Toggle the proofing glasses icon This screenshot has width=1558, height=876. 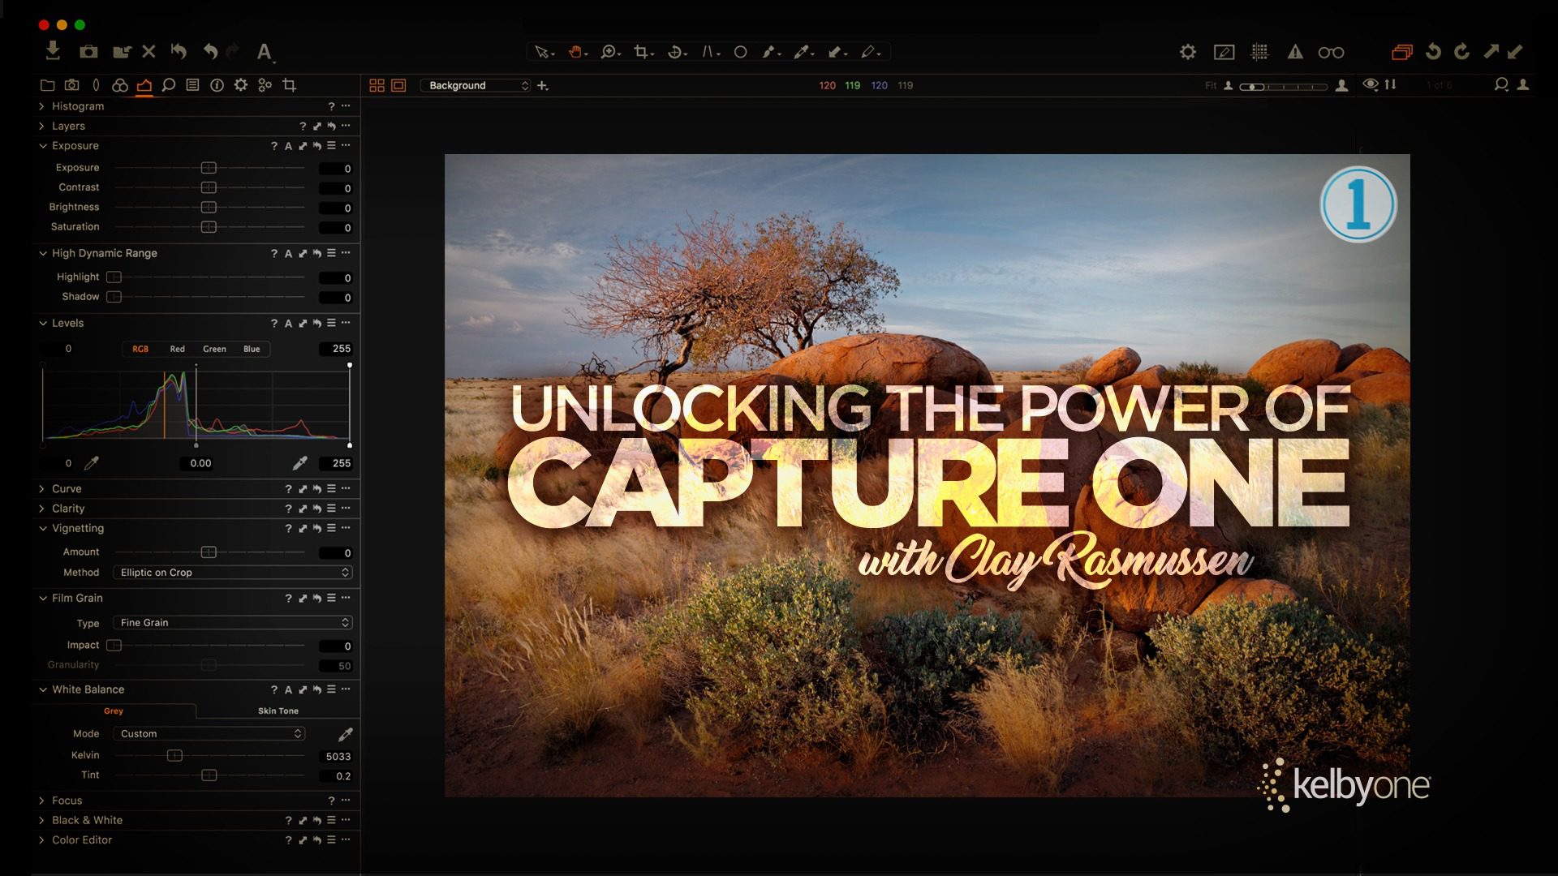click(x=1331, y=53)
